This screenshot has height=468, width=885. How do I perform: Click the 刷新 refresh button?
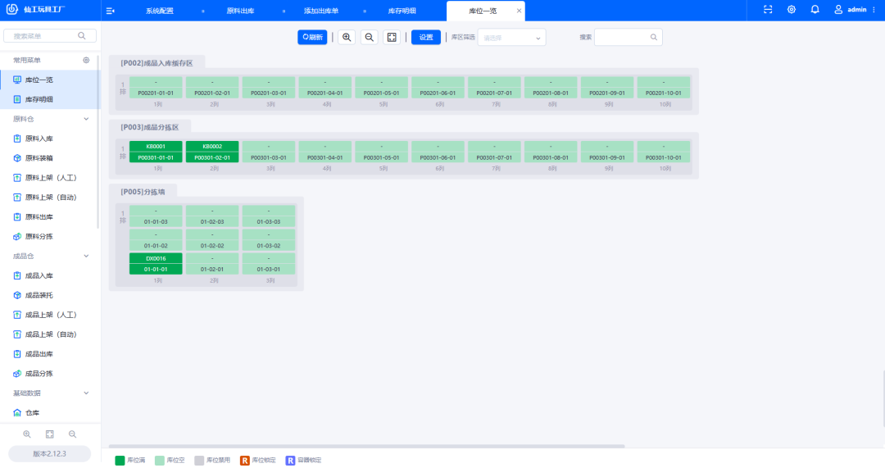pos(312,37)
